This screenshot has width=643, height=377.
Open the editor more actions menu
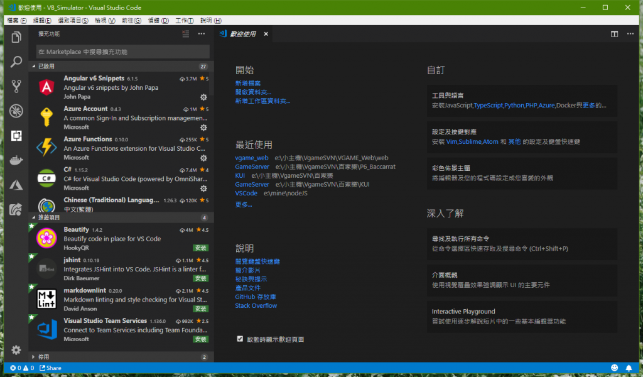pos(630,34)
